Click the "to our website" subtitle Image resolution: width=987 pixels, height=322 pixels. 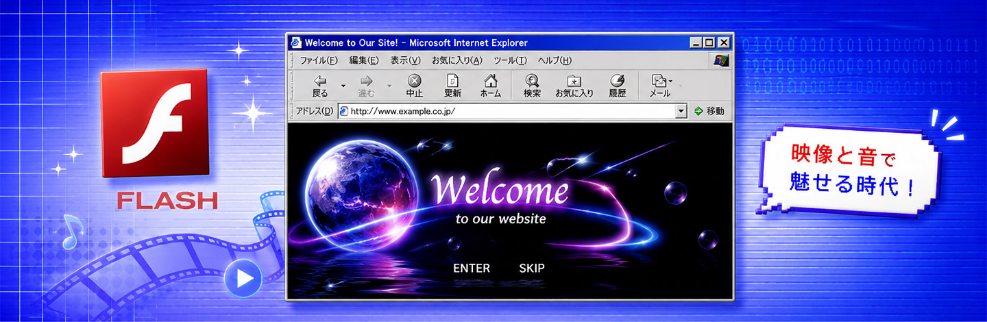(501, 219)
